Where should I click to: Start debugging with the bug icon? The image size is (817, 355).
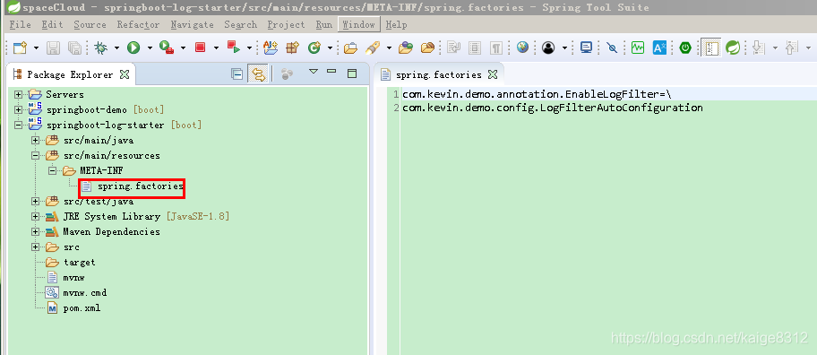(x=100, y=48)
